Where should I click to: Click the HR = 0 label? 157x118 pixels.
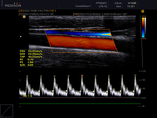pos(27,96)
